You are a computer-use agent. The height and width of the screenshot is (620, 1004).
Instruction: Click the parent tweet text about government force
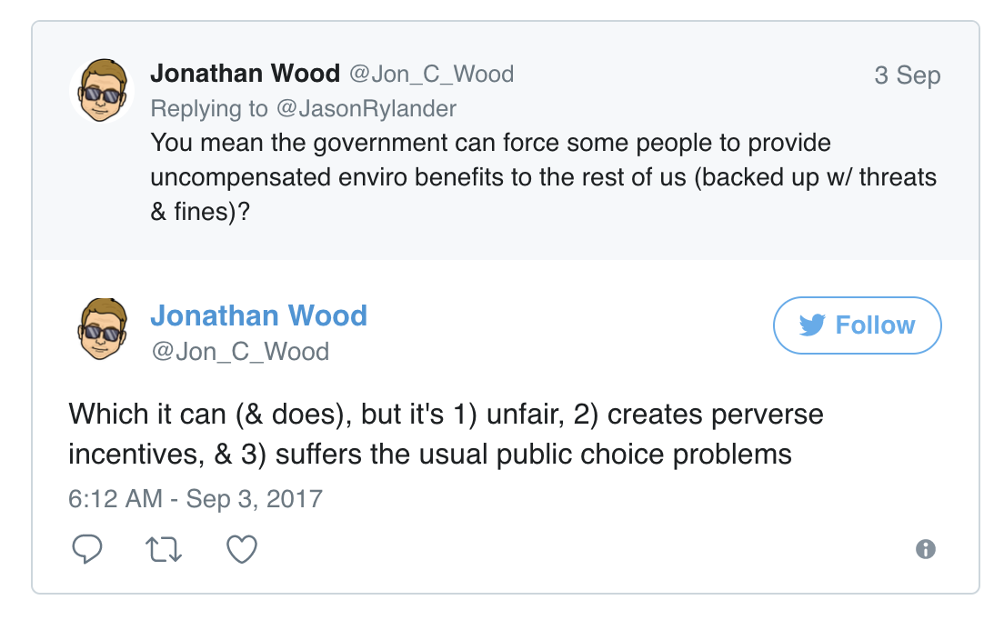click(543, 177)
